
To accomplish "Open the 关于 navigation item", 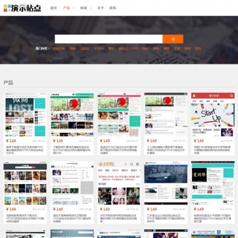I will point(101,8).
